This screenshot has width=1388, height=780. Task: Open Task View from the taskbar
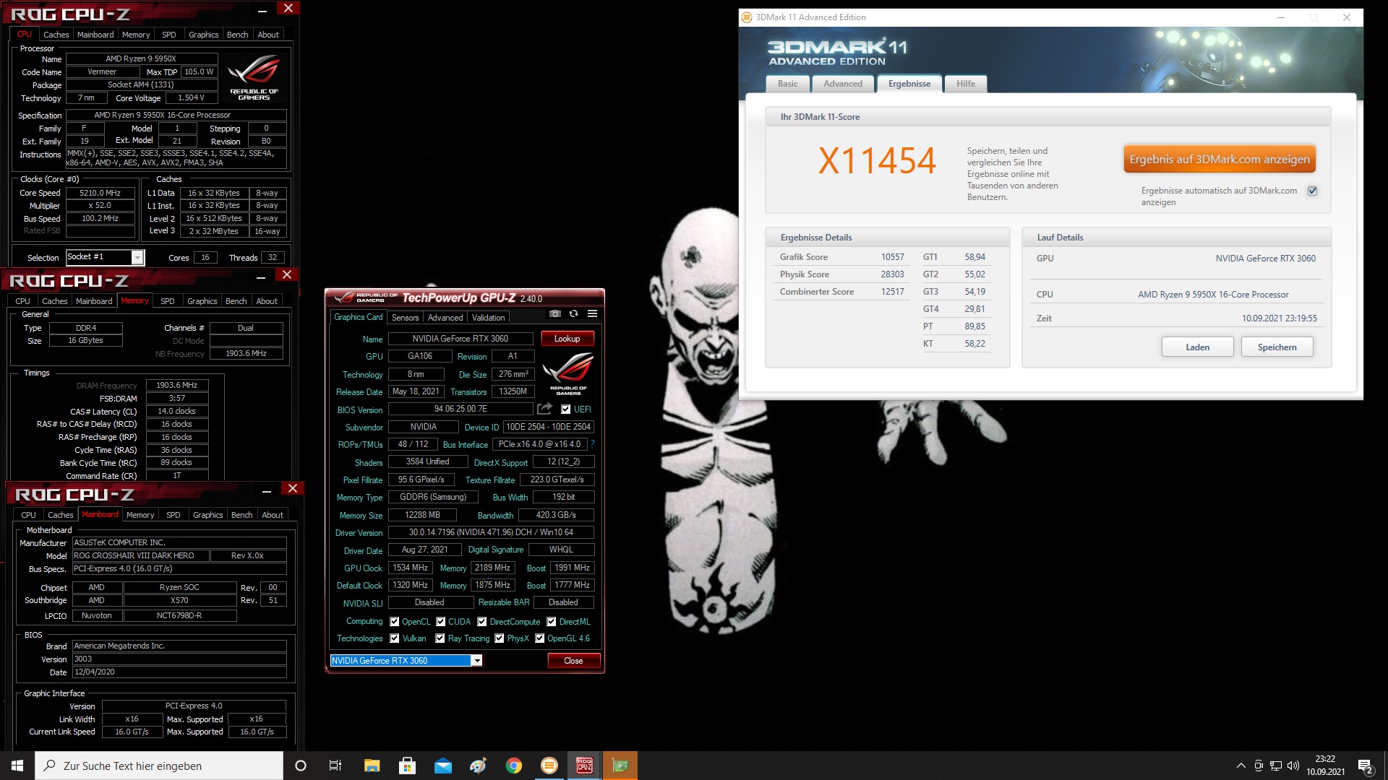[335, 766]
